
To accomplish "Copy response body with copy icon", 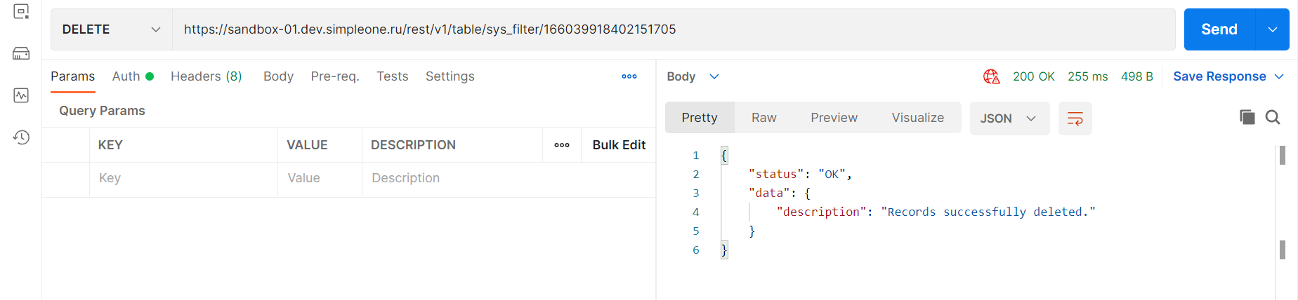I will [x=1247, y=118].
